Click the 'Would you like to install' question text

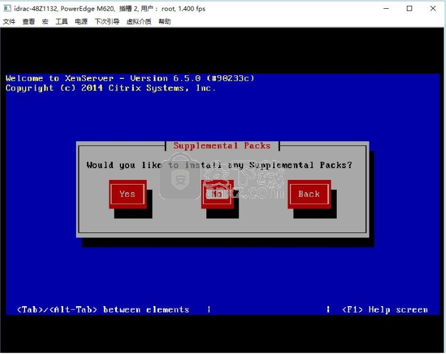tap(219, 165)
